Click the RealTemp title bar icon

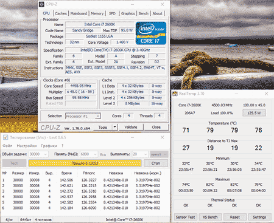[175, 94]
